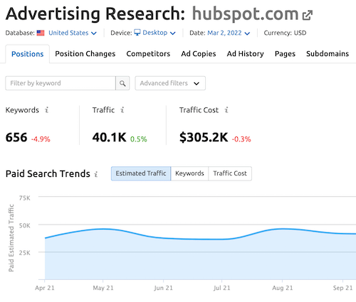356x302 pixels.
Task: Switch to the Pages tab
Action: point(285,54)
